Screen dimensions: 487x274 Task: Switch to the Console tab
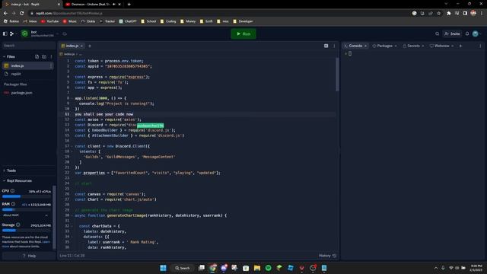(x=355, y=46)
